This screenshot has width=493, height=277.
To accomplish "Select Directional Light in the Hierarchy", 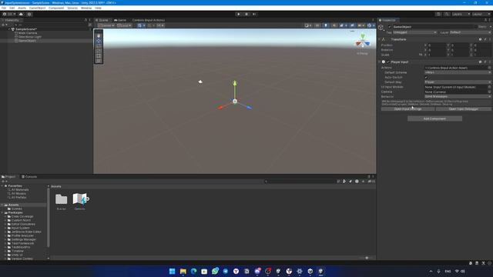I will point(30,37).
